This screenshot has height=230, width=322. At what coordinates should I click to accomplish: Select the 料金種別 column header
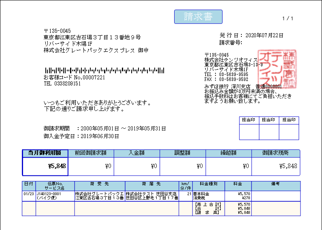[208, 184]
